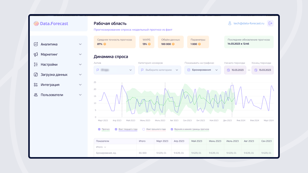Click the user profile icon in header
Image resolution: width=308 pixels, height=173 pixels.
click(230, 23)
